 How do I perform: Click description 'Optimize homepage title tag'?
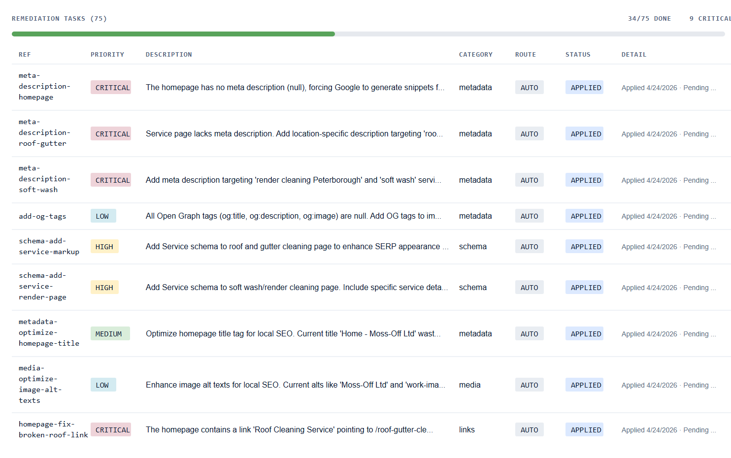(x=294, y=333)
